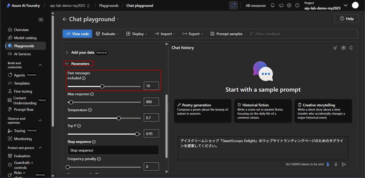Screen dimensions: 365x178
Task: Open the notifications bell icon
Action: 272,6
